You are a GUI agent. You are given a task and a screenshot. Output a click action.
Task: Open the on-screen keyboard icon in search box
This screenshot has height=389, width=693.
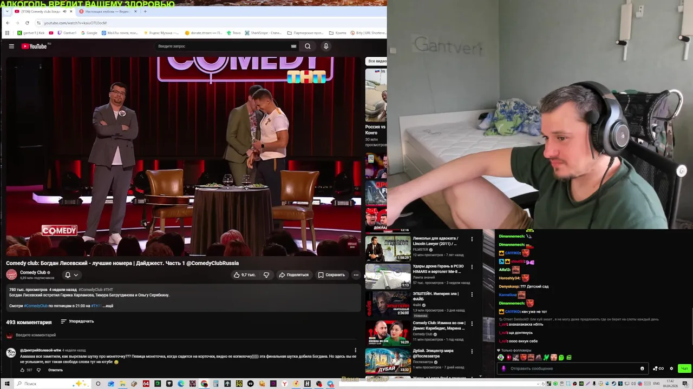pyautogui.click(x=293, y=46)
